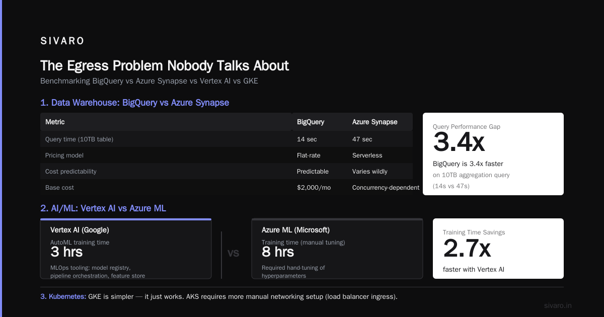The width and height of the screenshot is (604, 317).
Task: Click the heading 'The Egress Problem Nobody Talks About'
Action: [165, 66]
